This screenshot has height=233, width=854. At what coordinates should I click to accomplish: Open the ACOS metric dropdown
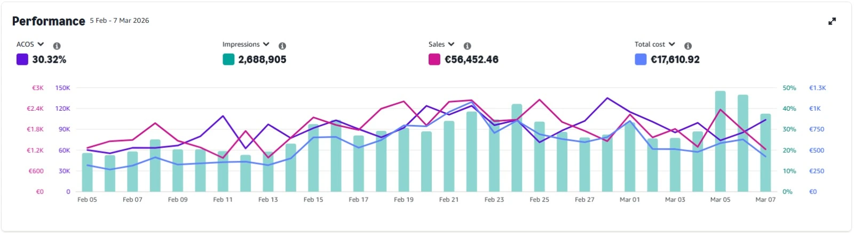click(x=30, y=44)
